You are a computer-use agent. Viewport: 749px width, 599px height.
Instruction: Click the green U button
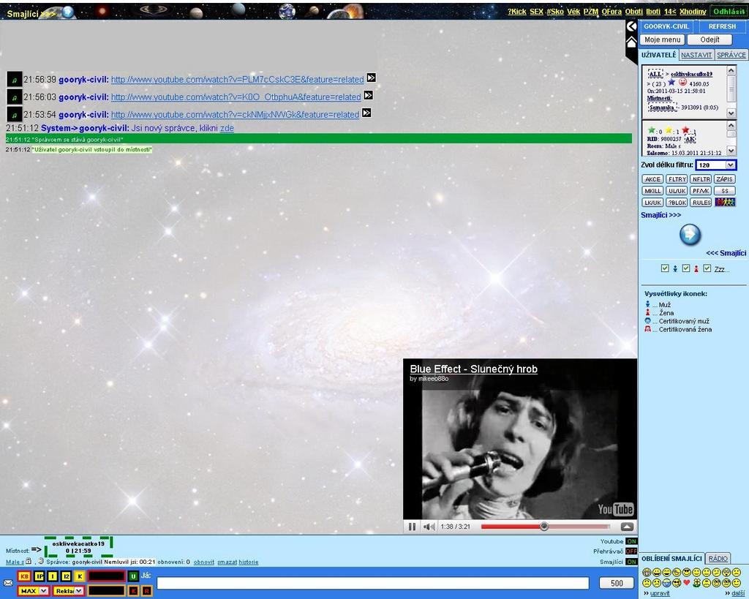(133, 576)
